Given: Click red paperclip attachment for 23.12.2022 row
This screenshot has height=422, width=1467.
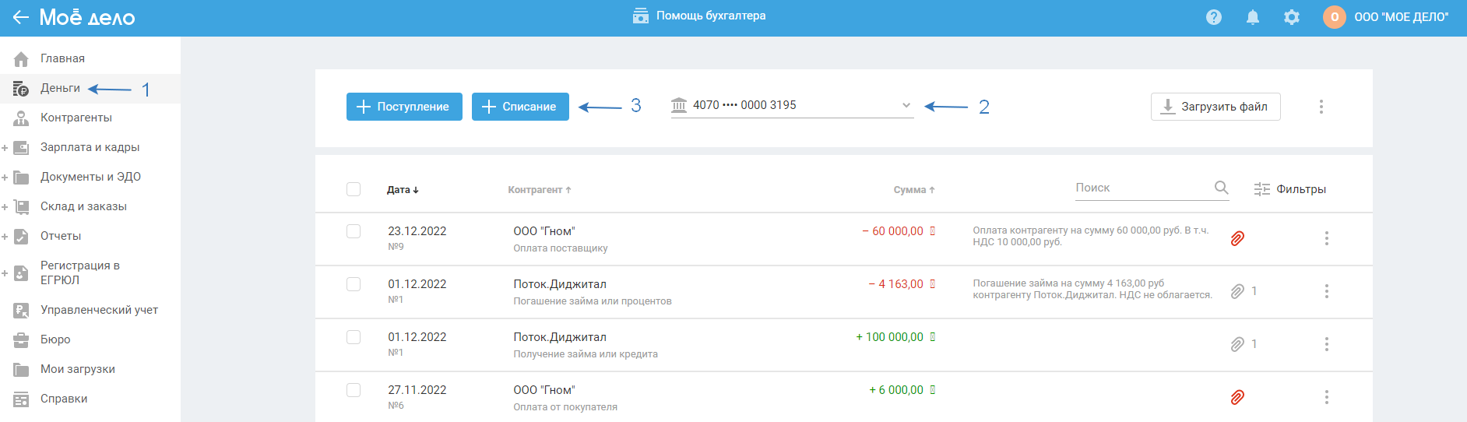Looking at the screenshot, I should pyautogui.click(x=1237, y=238).
